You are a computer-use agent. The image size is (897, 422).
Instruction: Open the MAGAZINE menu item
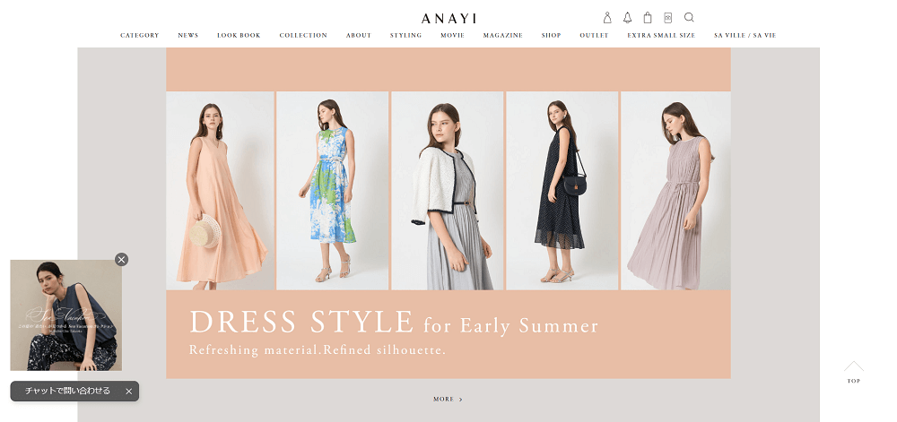click(x=503, y=36)
